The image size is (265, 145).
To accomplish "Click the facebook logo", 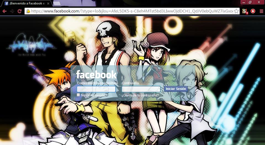I will (96, 74).
